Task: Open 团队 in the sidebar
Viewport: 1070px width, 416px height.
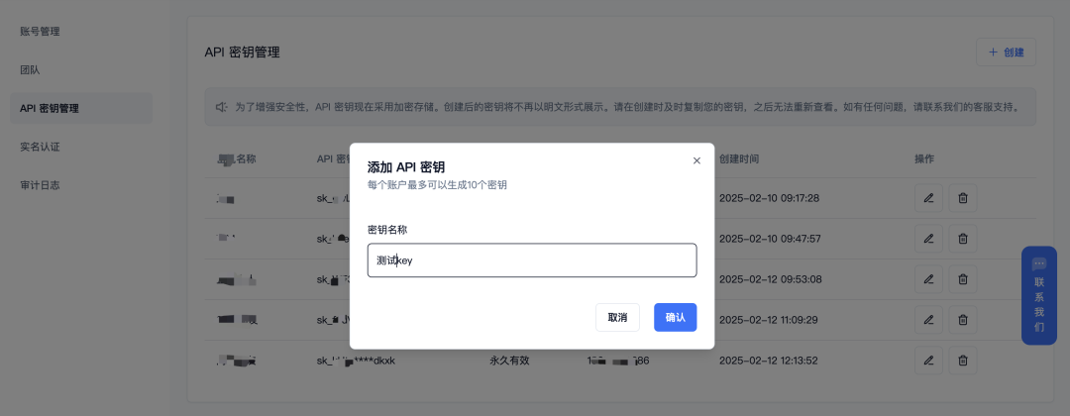Action: 31,69
